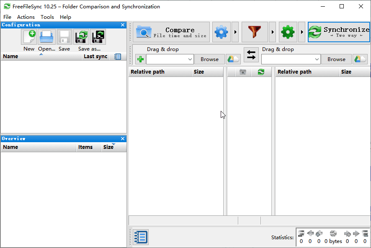371x248 pixels.
Task: Click the Compare button
Action: [x=171, y=32]
